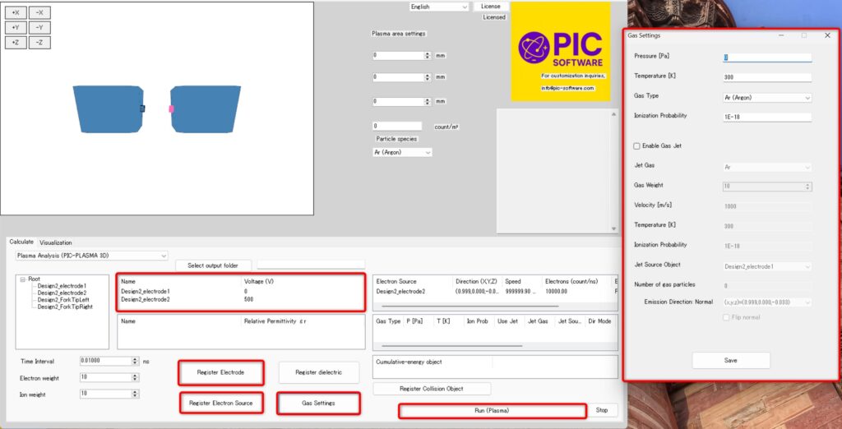Select the Calculate tab

click(21, 242)
